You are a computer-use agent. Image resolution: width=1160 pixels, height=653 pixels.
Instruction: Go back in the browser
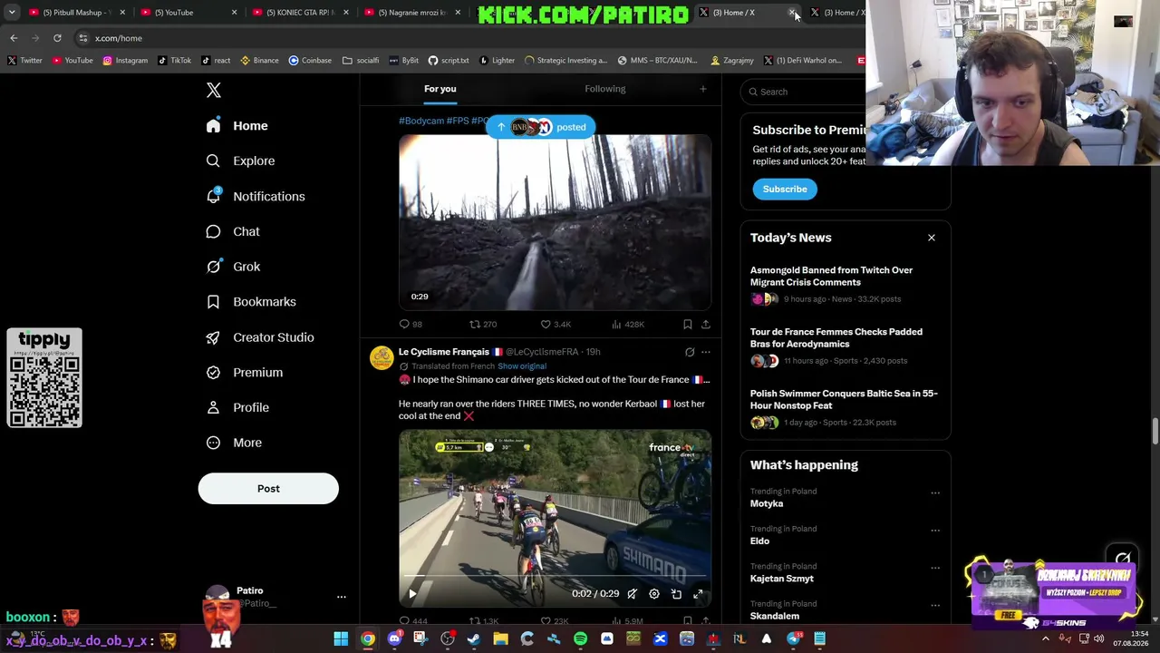[14, 38]
